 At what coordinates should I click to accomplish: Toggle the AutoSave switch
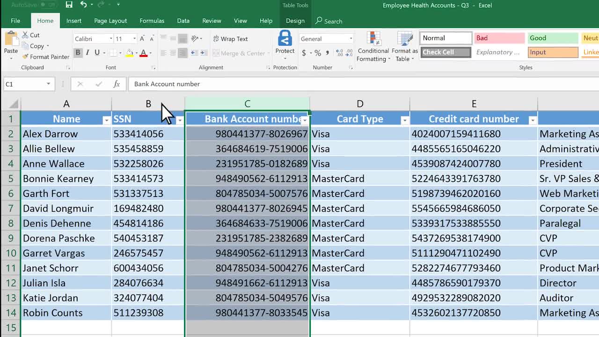coord(48,5)
